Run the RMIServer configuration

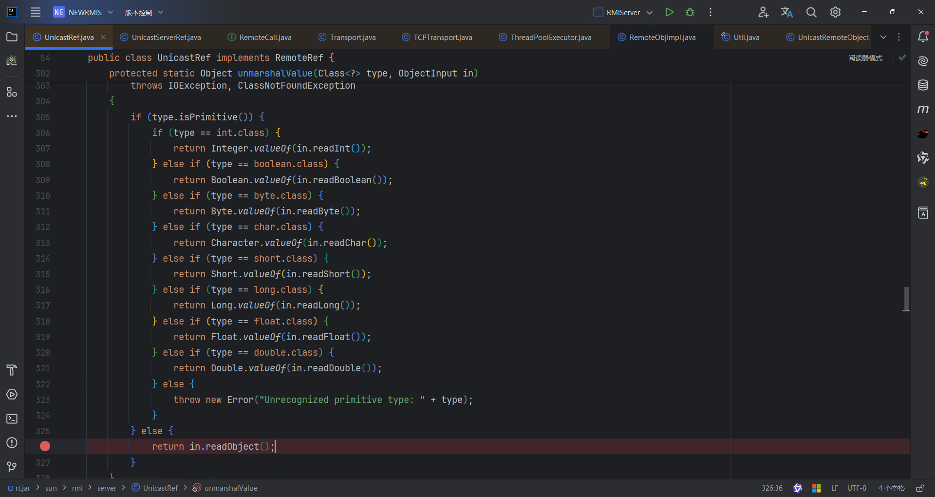[x=670, y=12]
